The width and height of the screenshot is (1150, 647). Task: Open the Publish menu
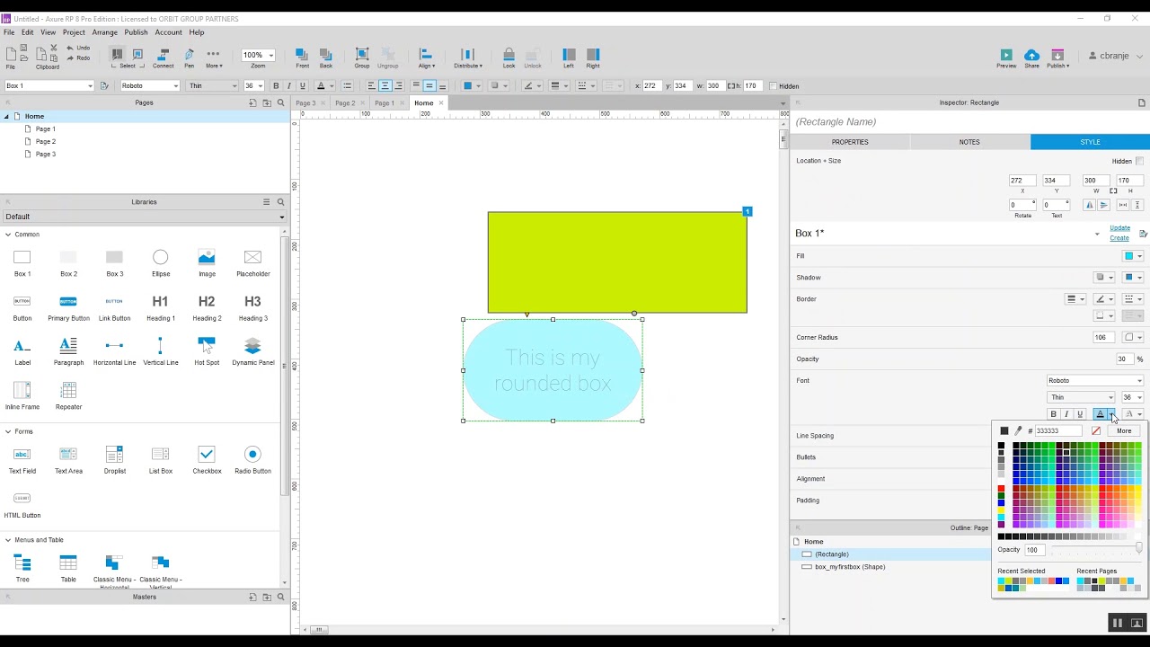136,32
